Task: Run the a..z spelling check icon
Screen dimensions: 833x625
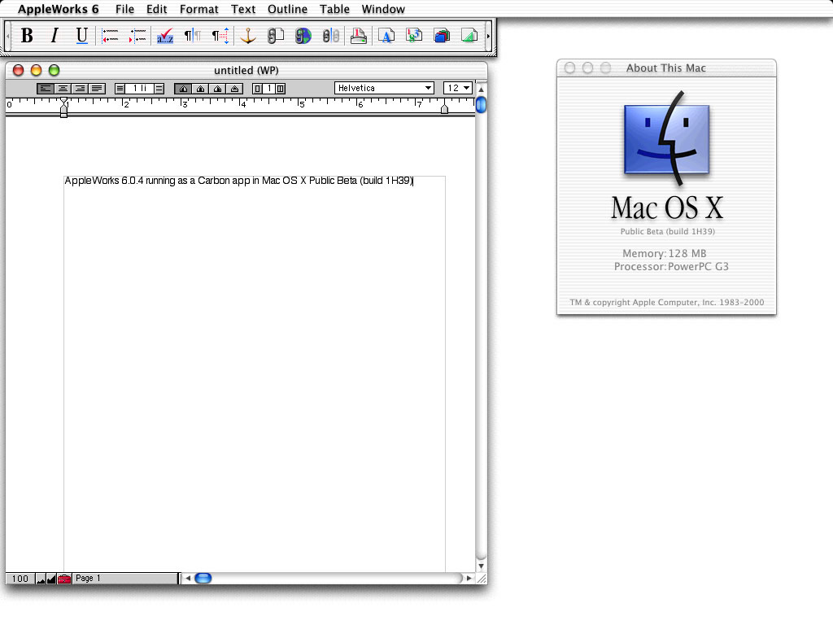Action: [165, 36]
